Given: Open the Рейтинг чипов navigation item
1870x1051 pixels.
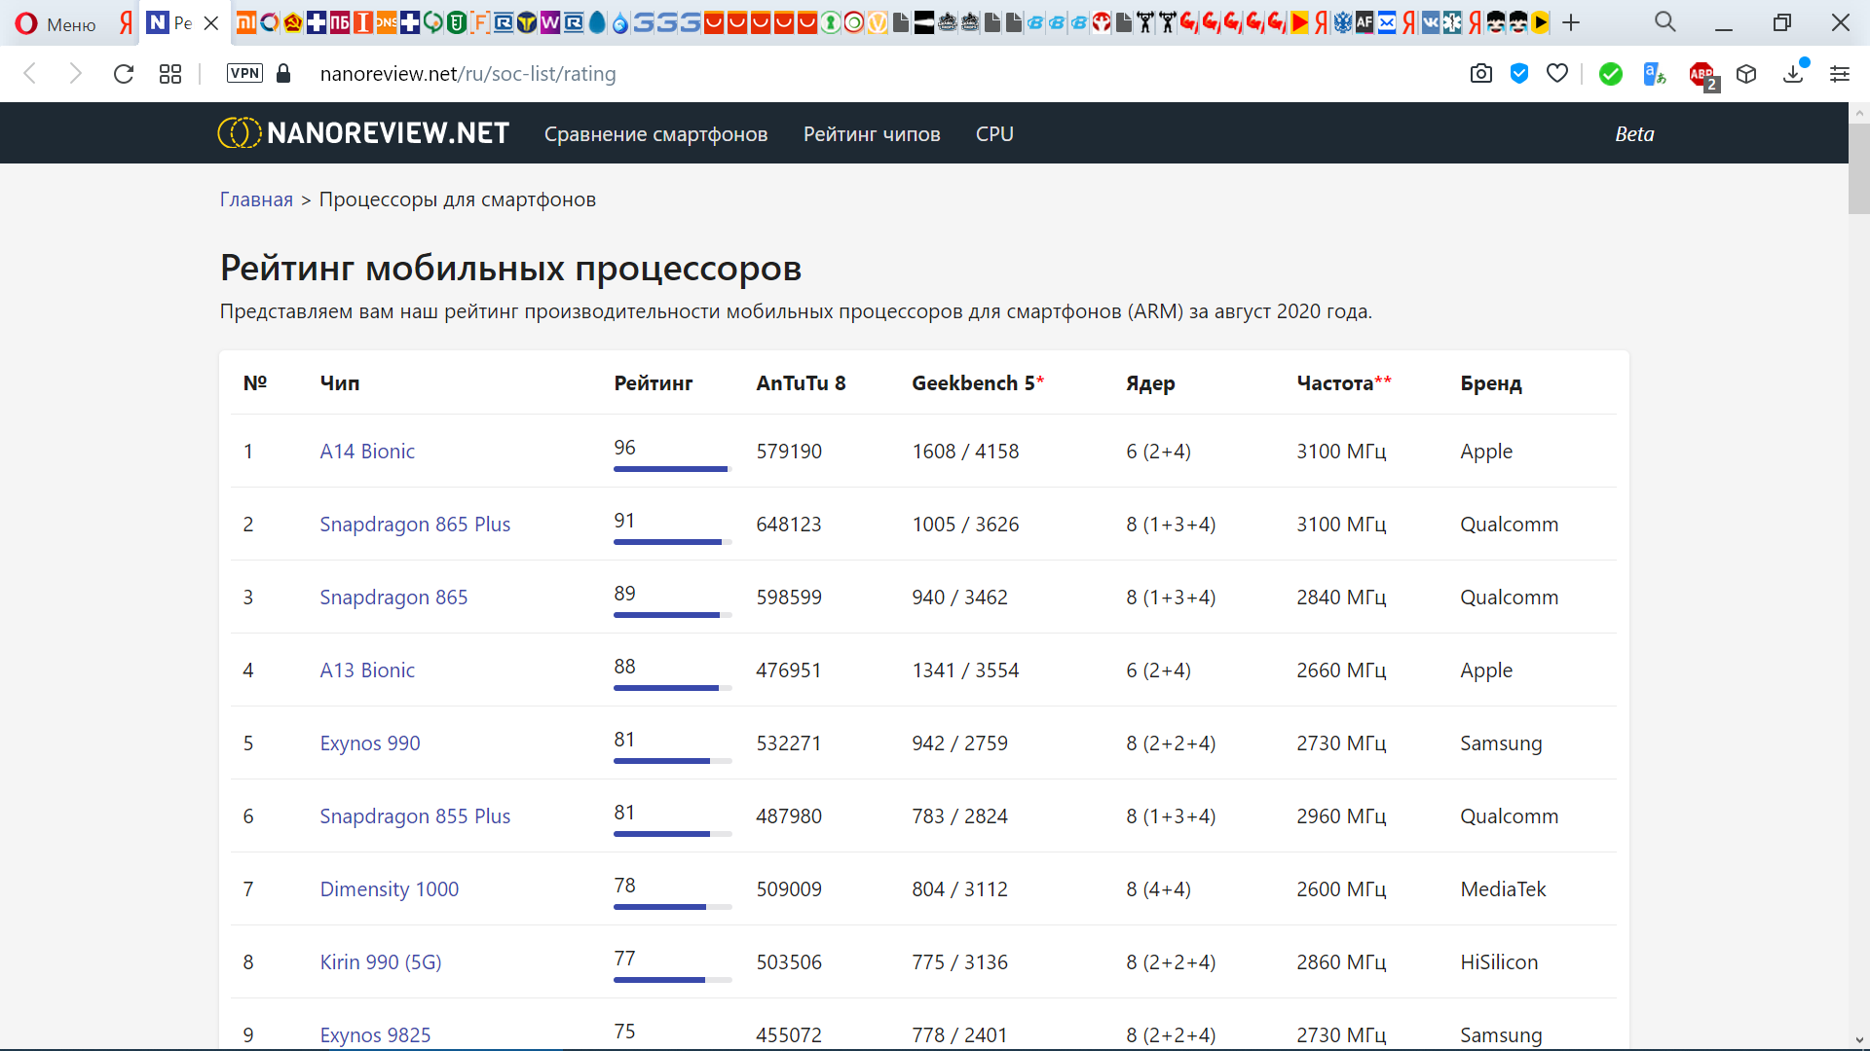Looking at the screenshot, I should tap(871, 134).
